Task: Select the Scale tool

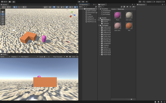Action: 3,19
